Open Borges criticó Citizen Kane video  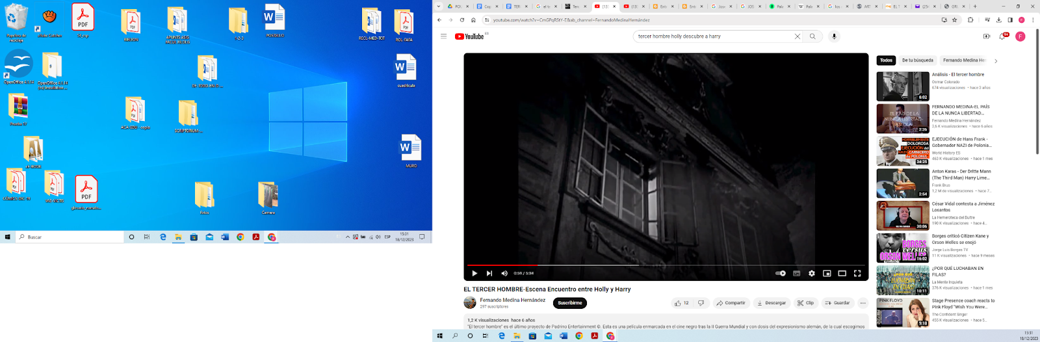click(960, 239)
